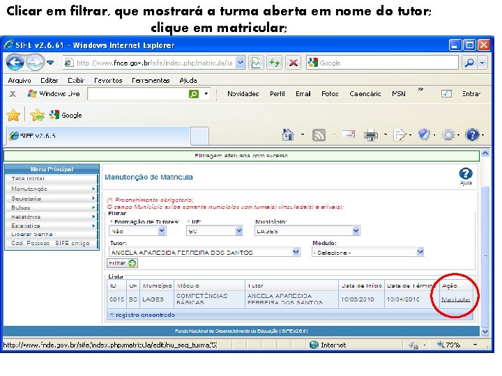Click the browser Forward arrow button
The height and width of the screenshot is (376, 502).
(x=35, y=63)
